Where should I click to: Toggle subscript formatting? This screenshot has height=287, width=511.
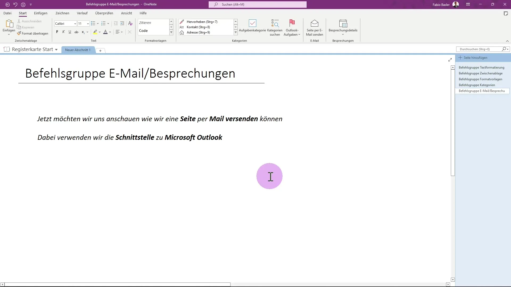coord(83,32)
